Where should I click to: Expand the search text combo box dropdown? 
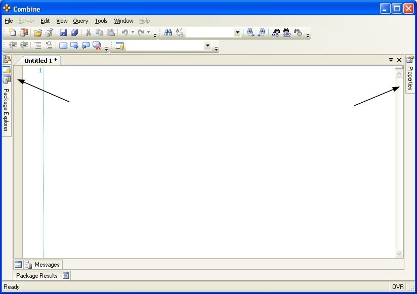pyautogui.click(x=237, y=33)
